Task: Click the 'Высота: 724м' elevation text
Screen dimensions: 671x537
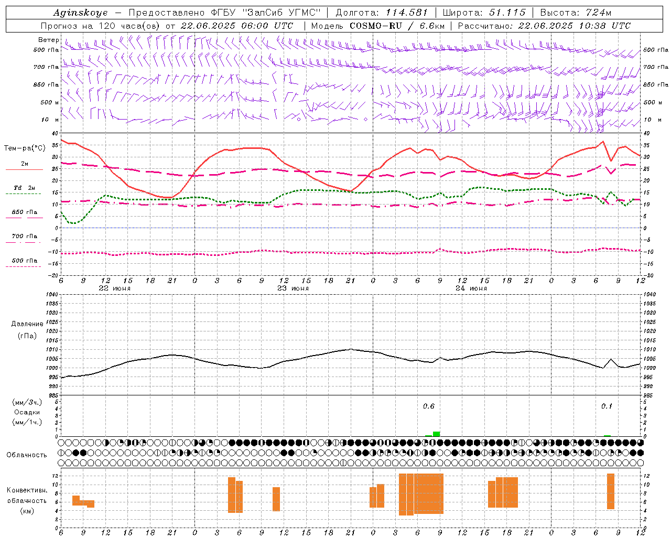Action: [x=576, y=13]
